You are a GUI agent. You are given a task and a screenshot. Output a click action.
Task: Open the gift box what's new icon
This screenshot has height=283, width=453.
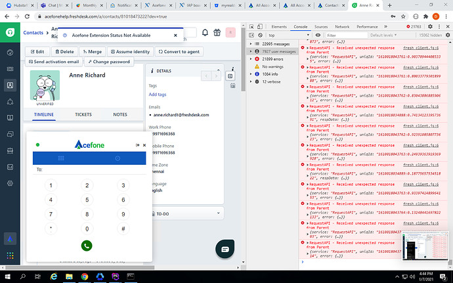[x=217, y=33]
